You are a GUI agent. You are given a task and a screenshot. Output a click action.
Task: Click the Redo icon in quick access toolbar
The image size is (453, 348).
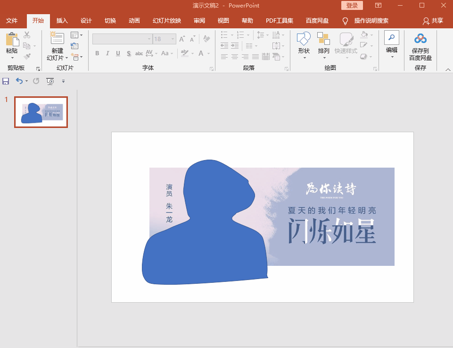click(x=36, y=81)
